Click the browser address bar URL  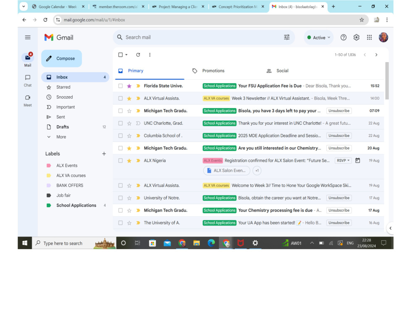pos(94,20)
